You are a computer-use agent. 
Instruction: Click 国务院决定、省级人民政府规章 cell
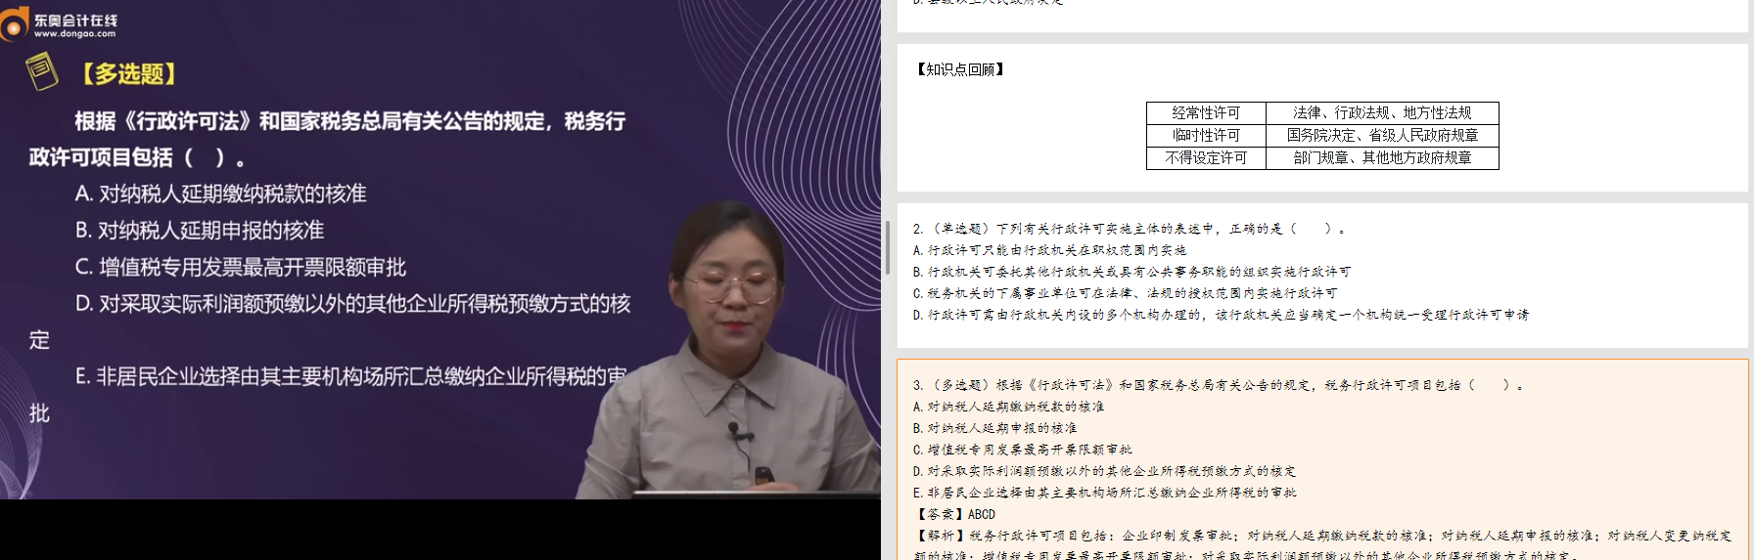click(1382, 136)
